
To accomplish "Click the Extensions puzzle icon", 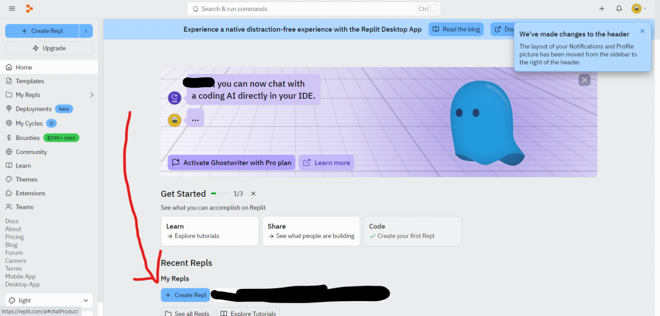I will (9, 193).
